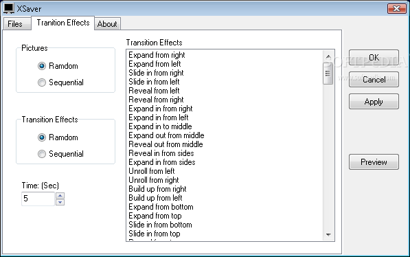Viewport: 410px width, 257px height.
Task: Select "Unroll from right" effect
Action: (154, 180)
